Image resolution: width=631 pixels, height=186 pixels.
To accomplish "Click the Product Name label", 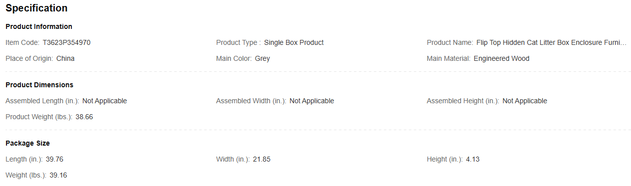I will coord(450,43).
